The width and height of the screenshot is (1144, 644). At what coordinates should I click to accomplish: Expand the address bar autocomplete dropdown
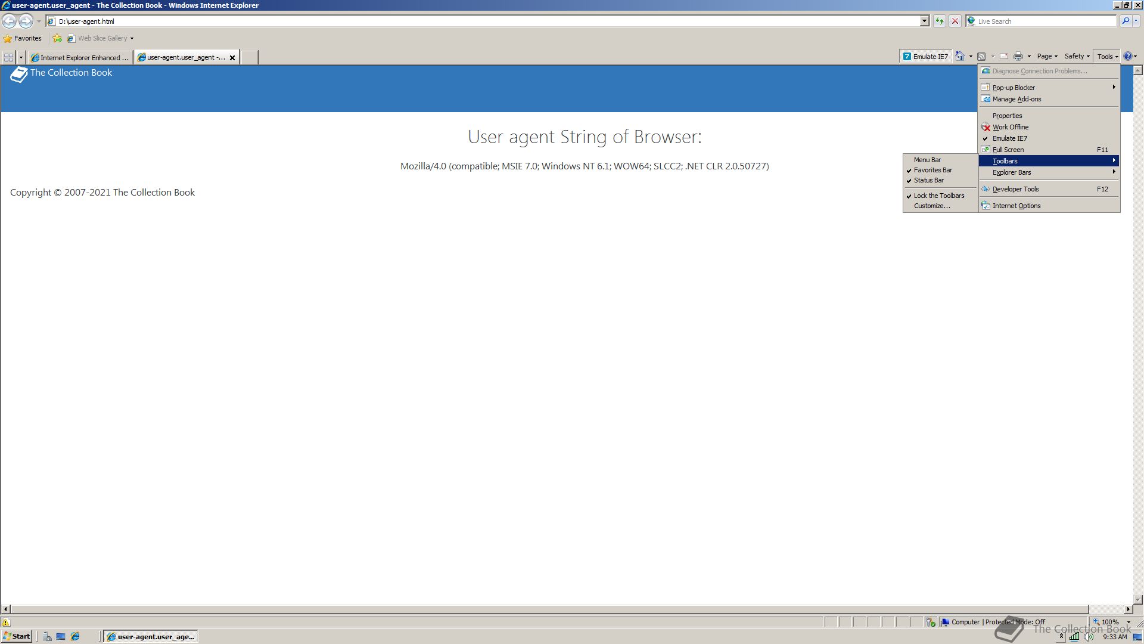(924, 21)
